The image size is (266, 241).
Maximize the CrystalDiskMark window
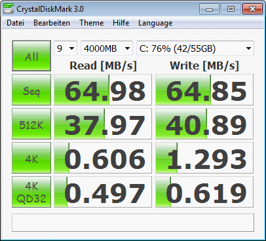[x=231, y=9]
